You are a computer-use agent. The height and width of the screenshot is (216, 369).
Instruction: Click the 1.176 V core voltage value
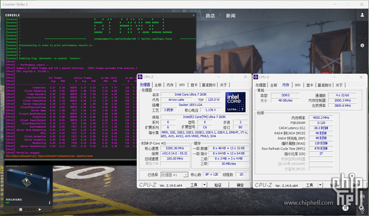[210, 110]
